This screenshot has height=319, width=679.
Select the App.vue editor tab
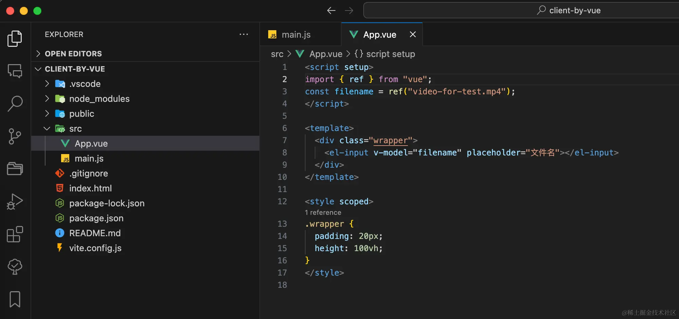point(382,34)
